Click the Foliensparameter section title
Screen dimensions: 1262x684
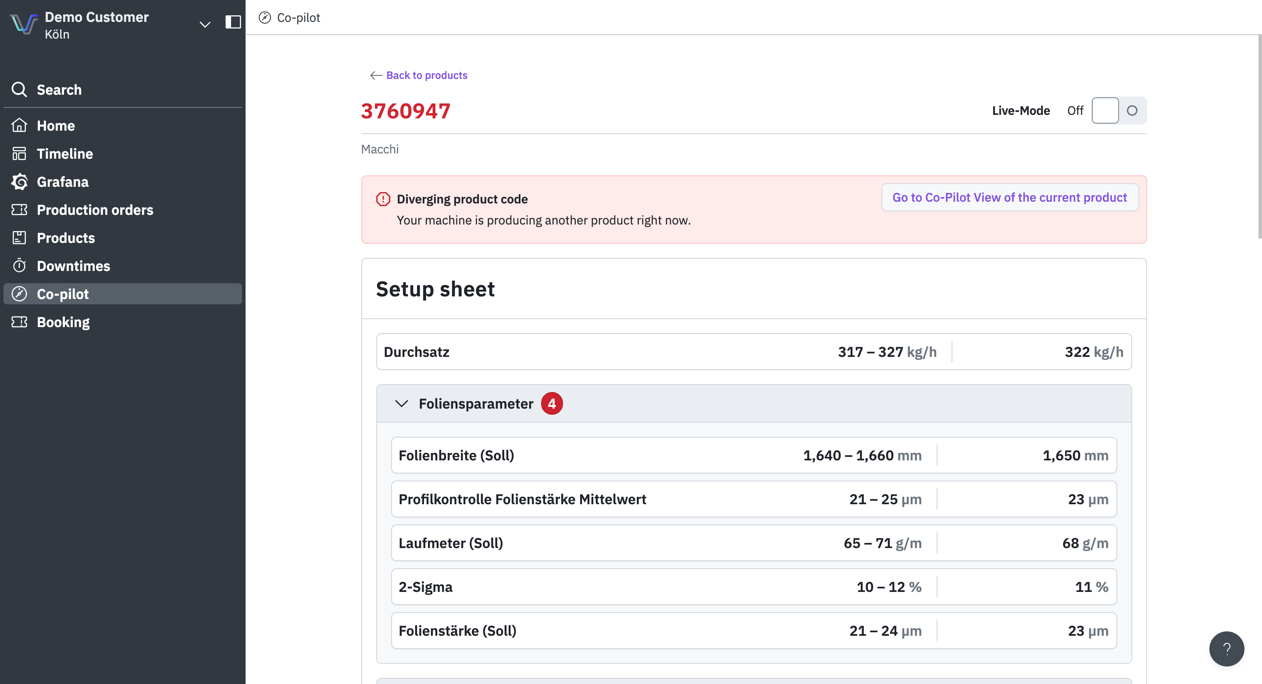476,404
